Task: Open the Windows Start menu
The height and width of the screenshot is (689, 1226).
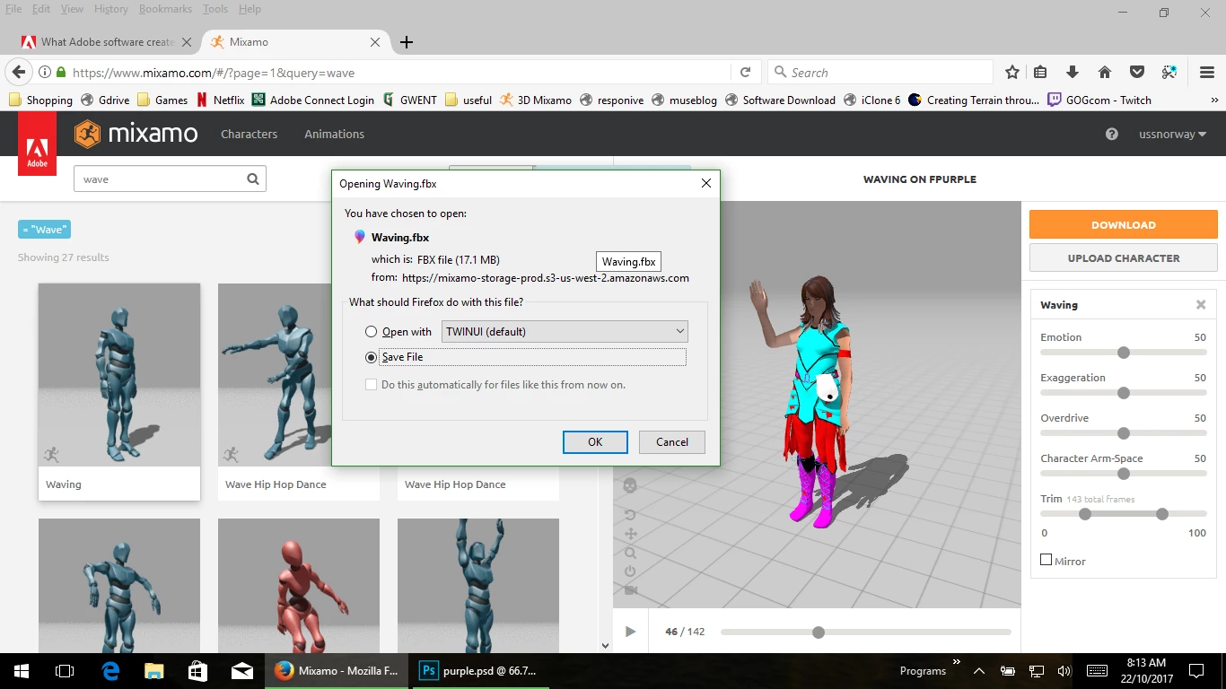Action: point(22,670)
